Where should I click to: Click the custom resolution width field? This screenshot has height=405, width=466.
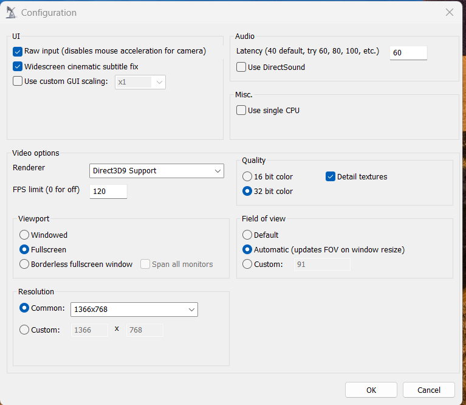pyautogui.click(x=89, y=330)
